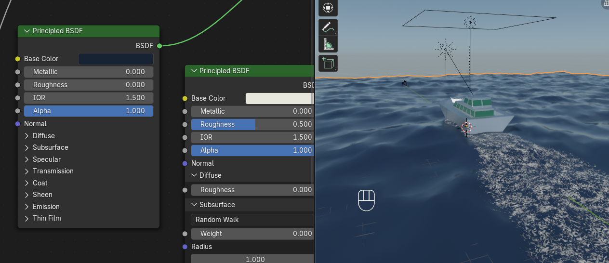Adjust the Alpha slider on left node
Viewport: 609px width, 263px height.
[x=89, y=111]
